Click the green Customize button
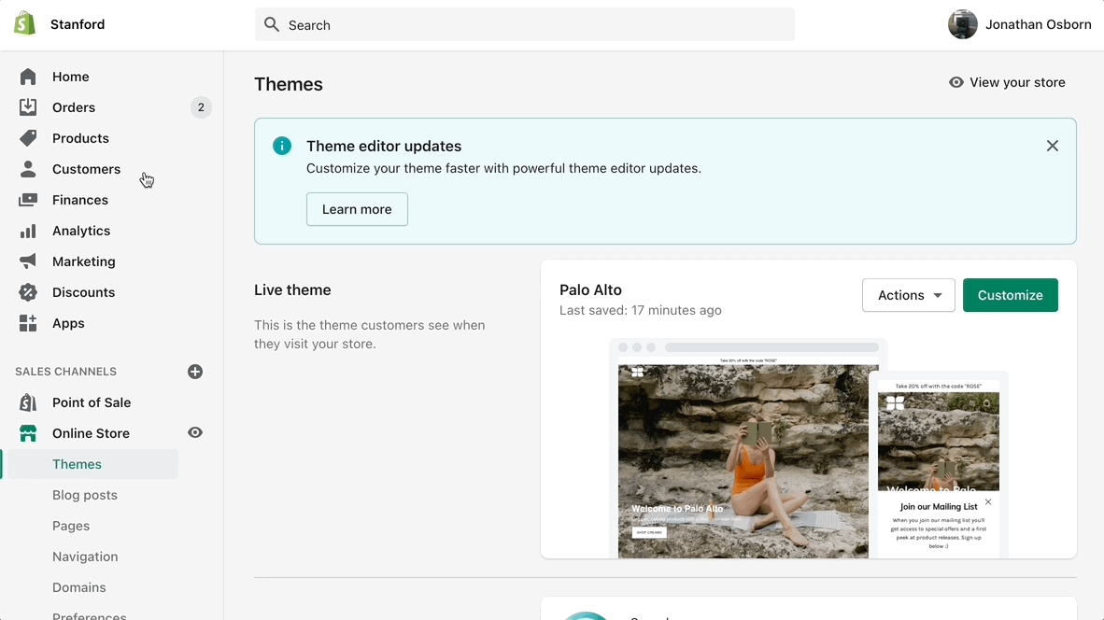Viewport: 1104px width, 620px height. 1010,295
